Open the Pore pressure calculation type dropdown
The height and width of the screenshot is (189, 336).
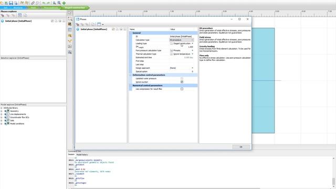(192, 50)
